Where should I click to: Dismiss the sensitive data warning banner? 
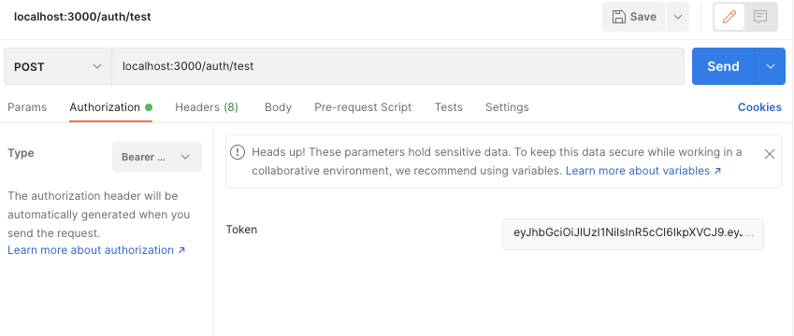[x=769, y=154]
